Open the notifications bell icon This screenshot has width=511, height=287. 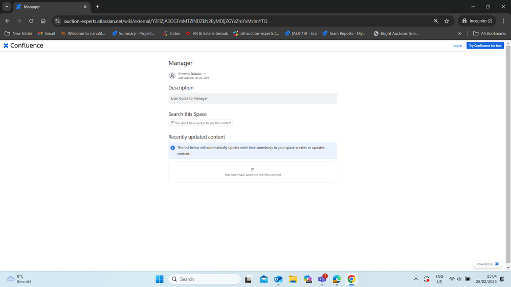click(x=502, y=279)
